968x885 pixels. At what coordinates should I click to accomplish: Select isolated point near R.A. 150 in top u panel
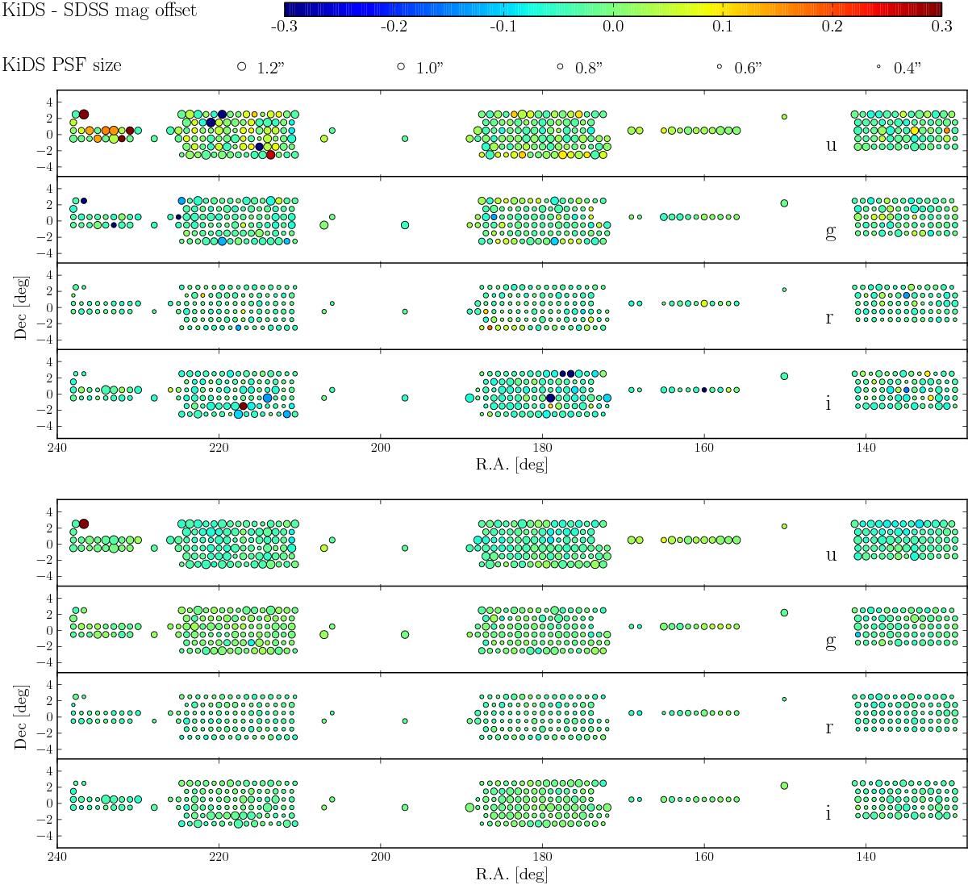pos(784,117)
